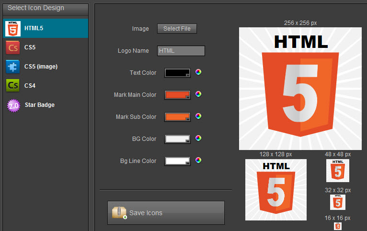
Task: Click the Save Icons button label
Action: coord(146,213)
